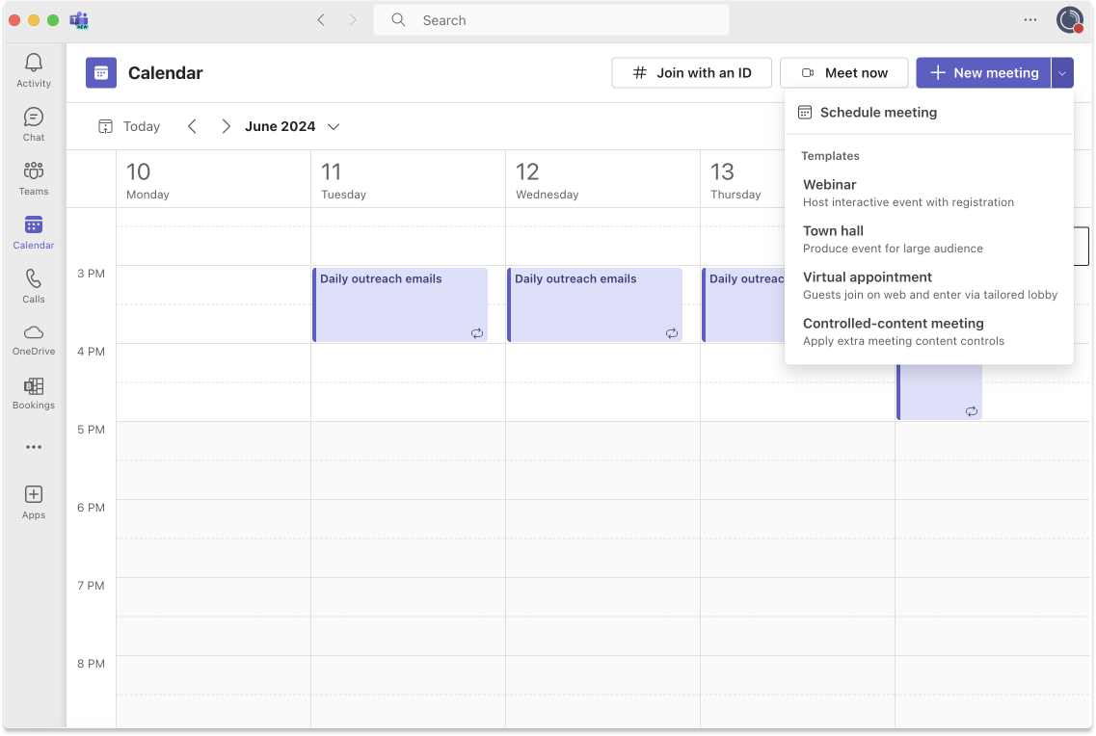Click the forward arrow to next week

click(x=226, y=125)
